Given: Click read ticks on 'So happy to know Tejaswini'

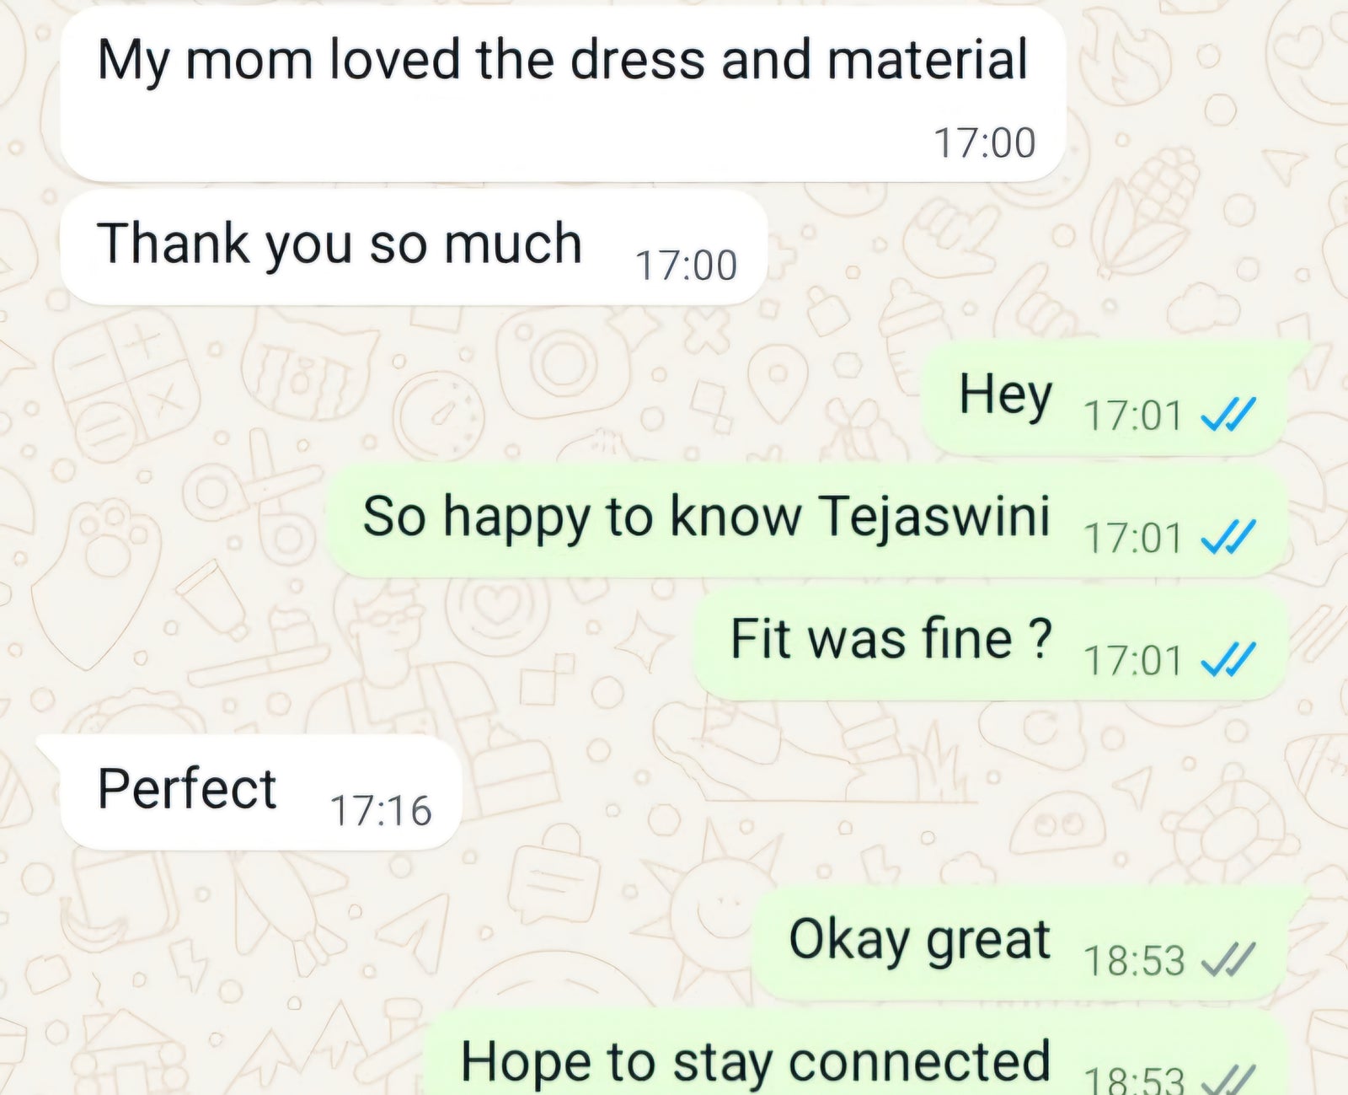Looking at the screenshot, I should coord(1228,537).
